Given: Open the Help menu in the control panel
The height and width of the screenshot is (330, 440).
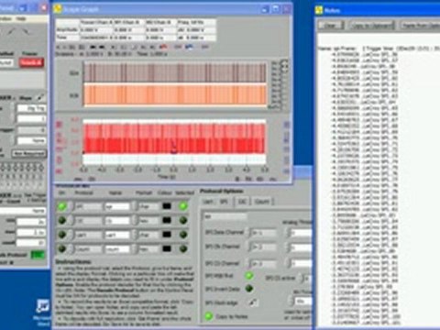Looking at the screenshot, I should point(21,18).
